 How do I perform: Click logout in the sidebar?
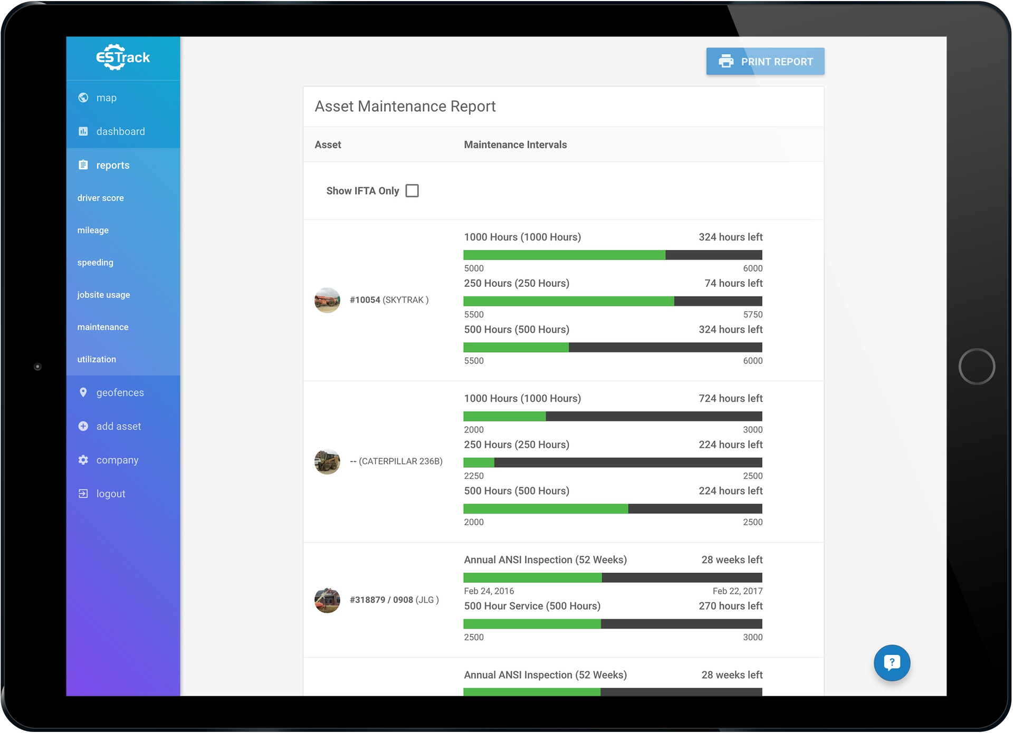click(x=123, y=494)
